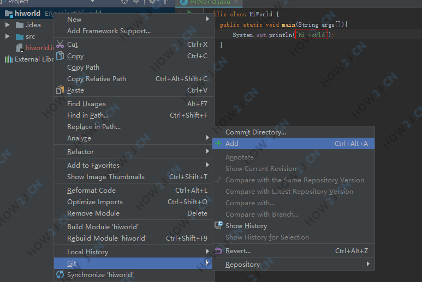
Task: Choose Replace in Path
Action: click(134, 127)
